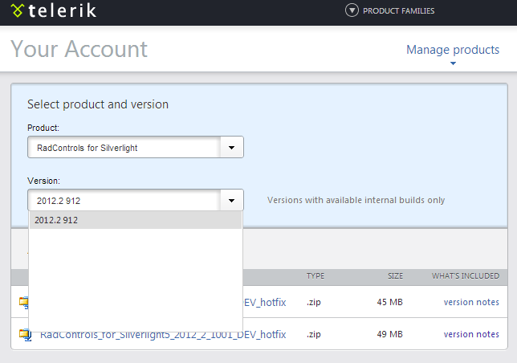Open the Silverlight5 2012_2_1001 DEV hotfix download link
Screen dimensions: 517x363
tap(163, 335)
